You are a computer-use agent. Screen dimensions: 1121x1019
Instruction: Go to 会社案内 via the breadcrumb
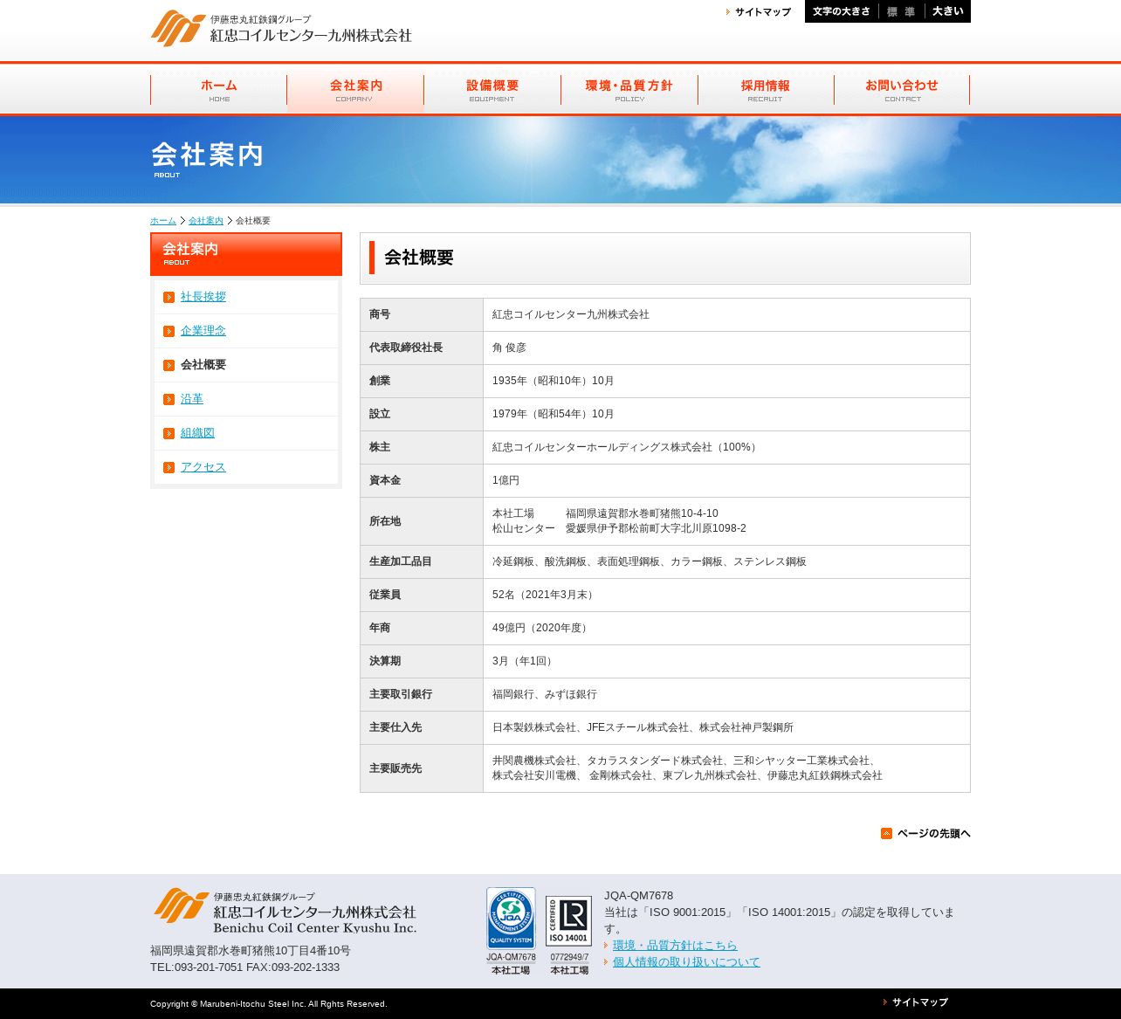tap(206, 221)
